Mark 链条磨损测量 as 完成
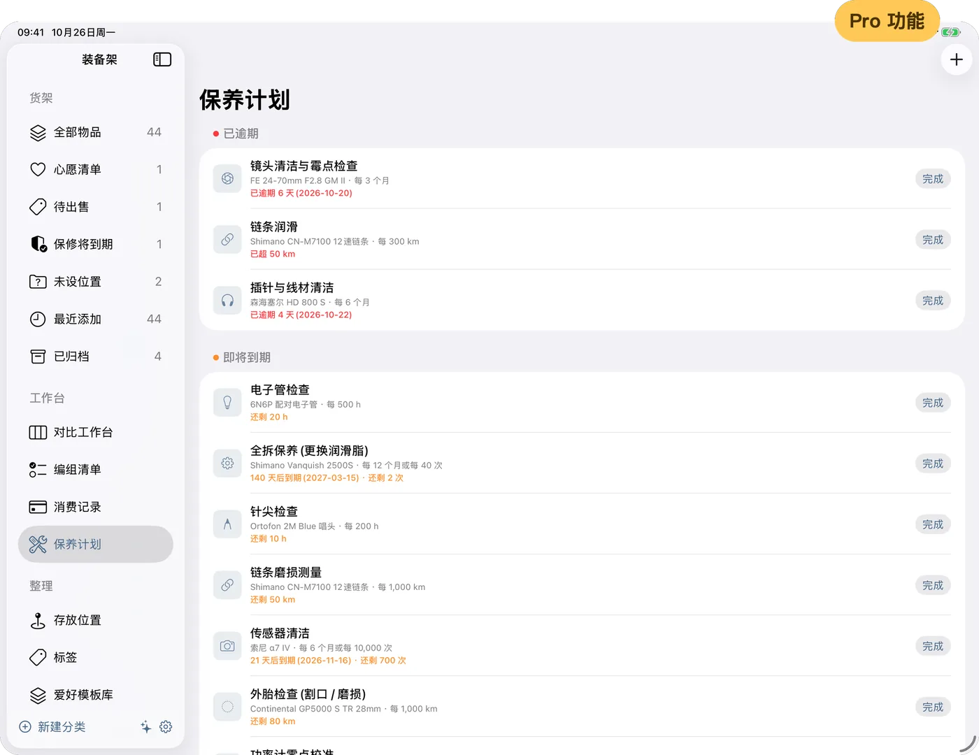Image resolution: width=979 pixels, height=755 pixels. click(x=933, y=585)
